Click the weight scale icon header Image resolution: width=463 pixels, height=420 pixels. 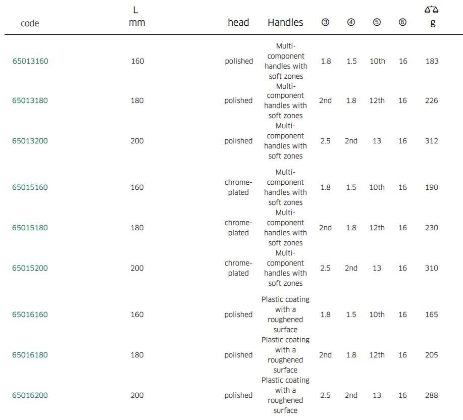coord(432,10)
